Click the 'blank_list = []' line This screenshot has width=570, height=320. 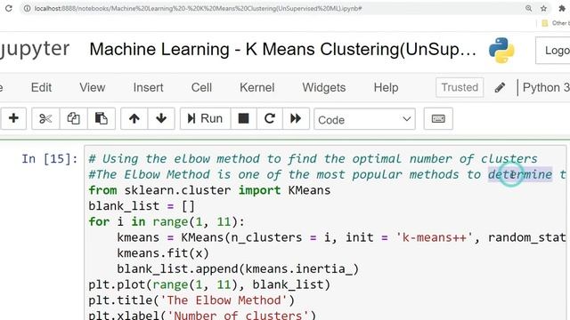tap(142, 206)
